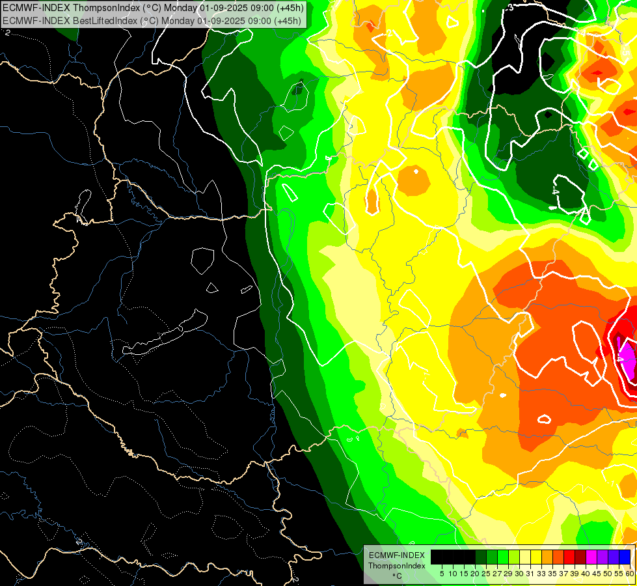Click the legend tick label 25
The image size is (637, 586).
[486, 574]
